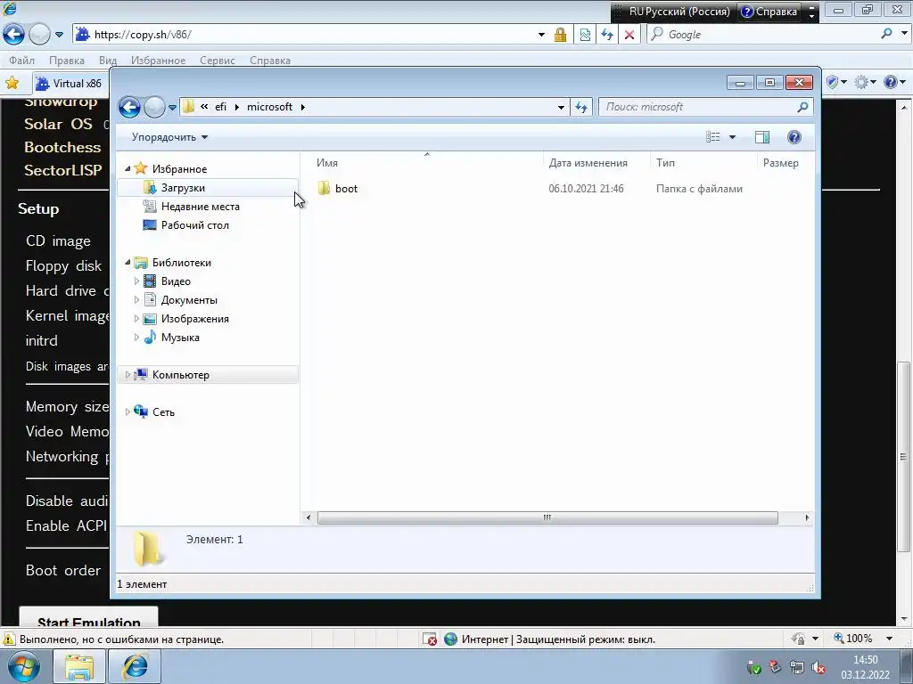913x684 pixels.
Task: Open Windows Explorer from taskbar
Action: click(x=79, y=666)
